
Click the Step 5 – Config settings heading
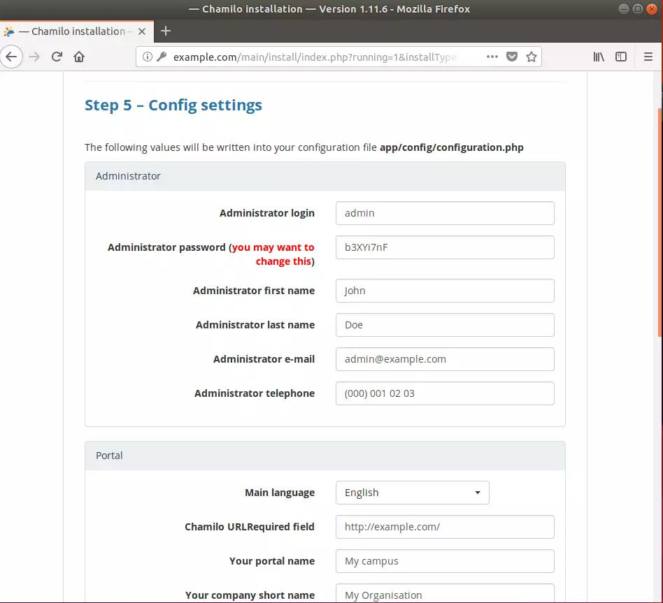(x=173, y=106)
